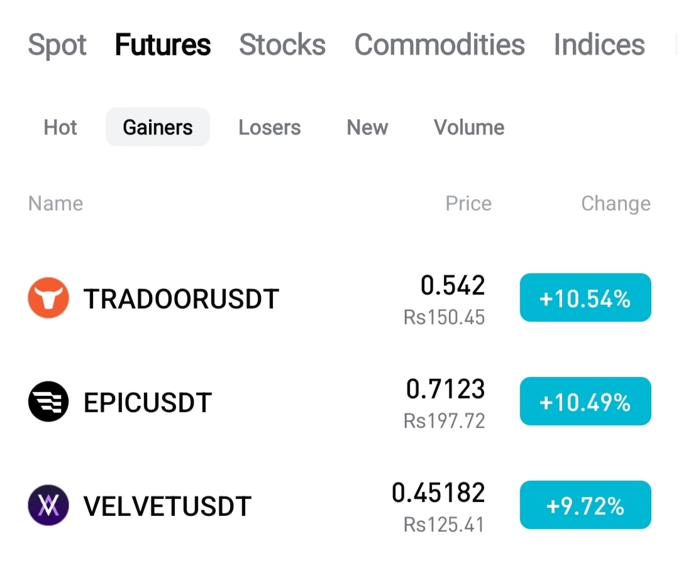679x565 pixels.
Task: Pick the New listings filter
Action: 367,128
